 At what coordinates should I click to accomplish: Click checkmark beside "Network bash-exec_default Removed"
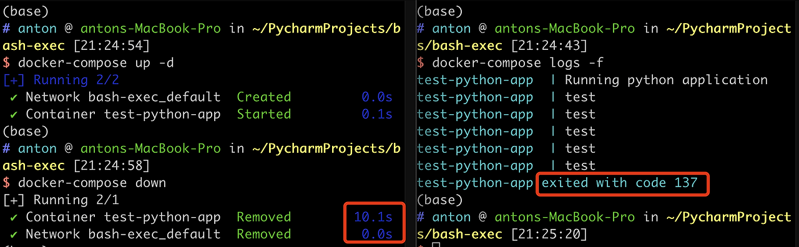pyautogui.click(x=14, y=235)
